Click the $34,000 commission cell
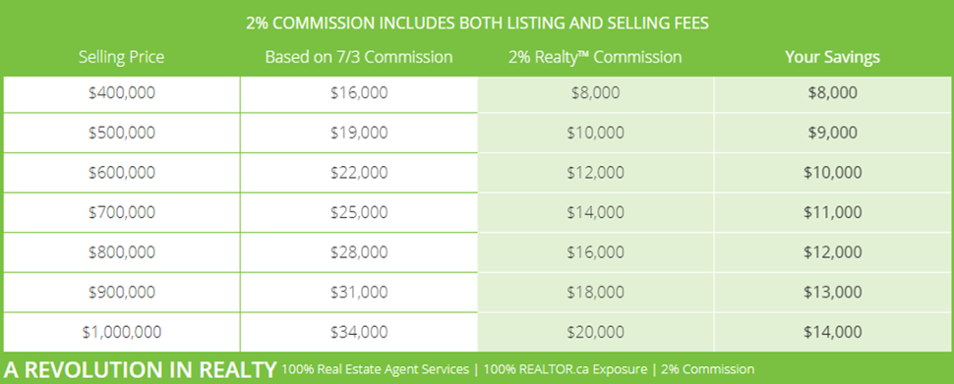The width and height of the screenshot is (954, 384). pyautogui.click(x=359, y=332)
